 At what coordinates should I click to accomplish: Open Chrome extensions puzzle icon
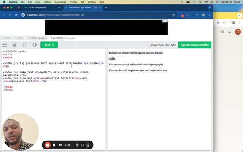[188, 15]
